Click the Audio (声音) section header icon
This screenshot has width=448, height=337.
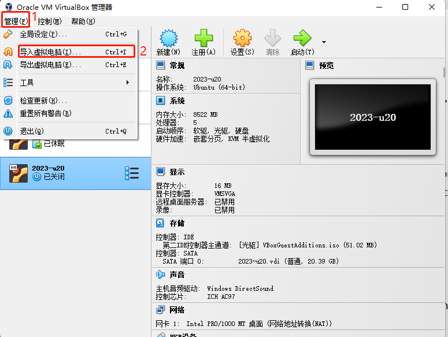point(161,275)
